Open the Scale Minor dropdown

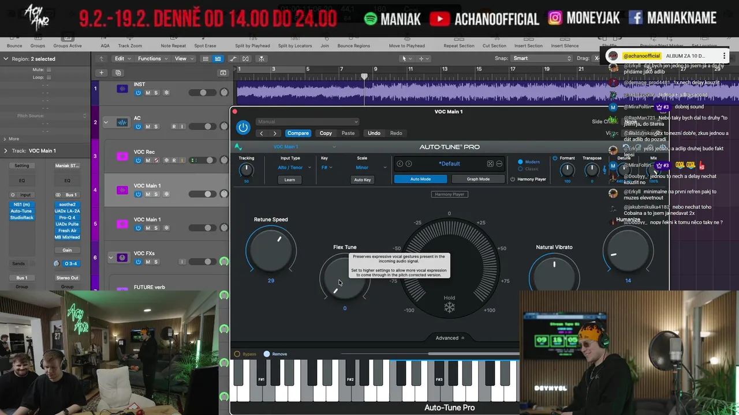point(371,168)
